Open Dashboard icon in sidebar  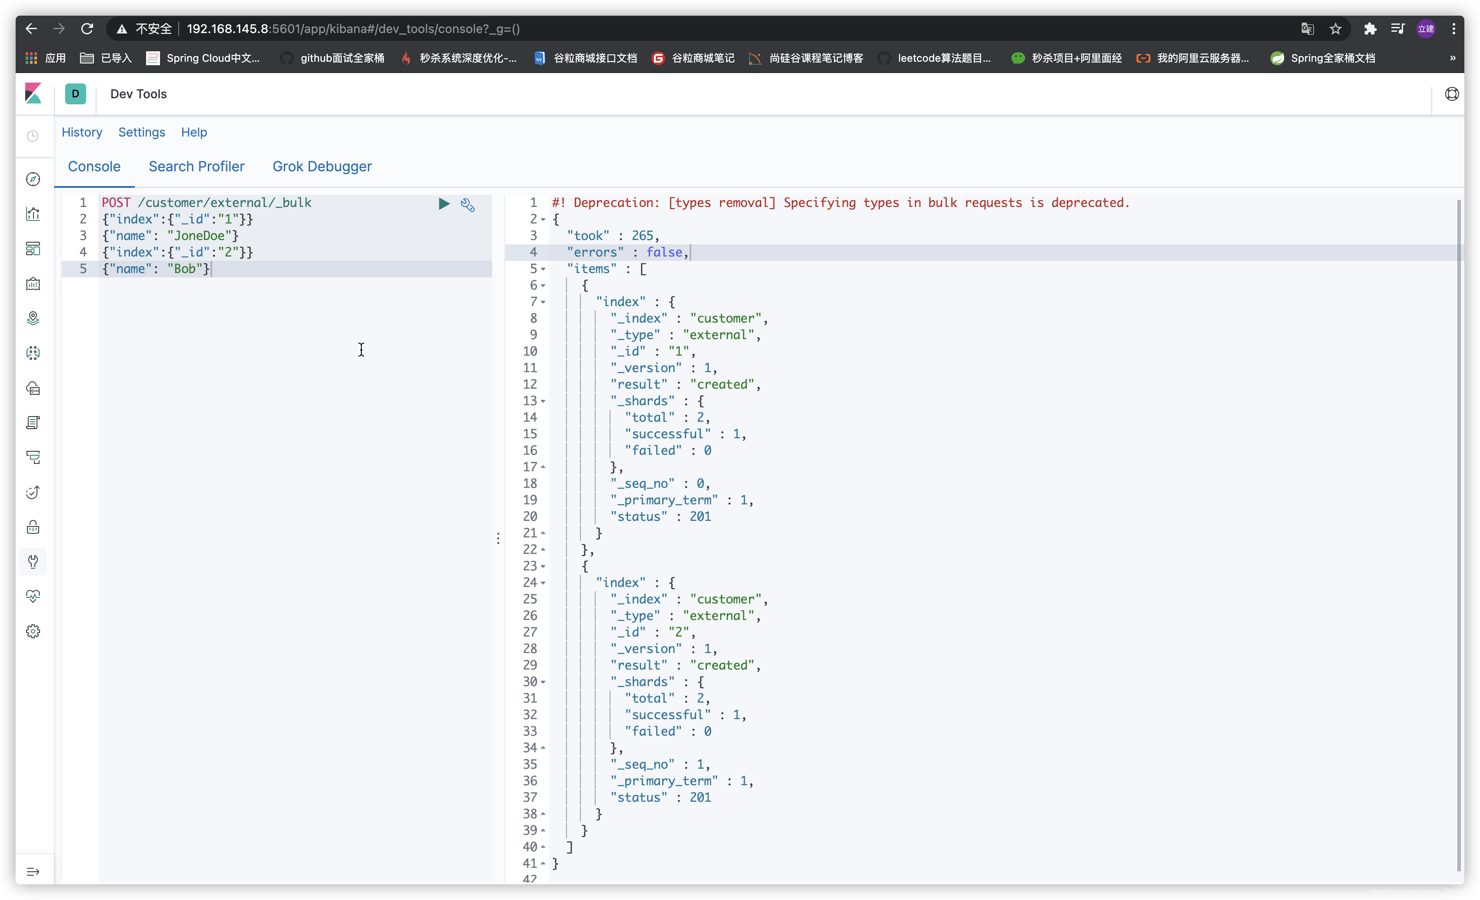pos(33,249)
